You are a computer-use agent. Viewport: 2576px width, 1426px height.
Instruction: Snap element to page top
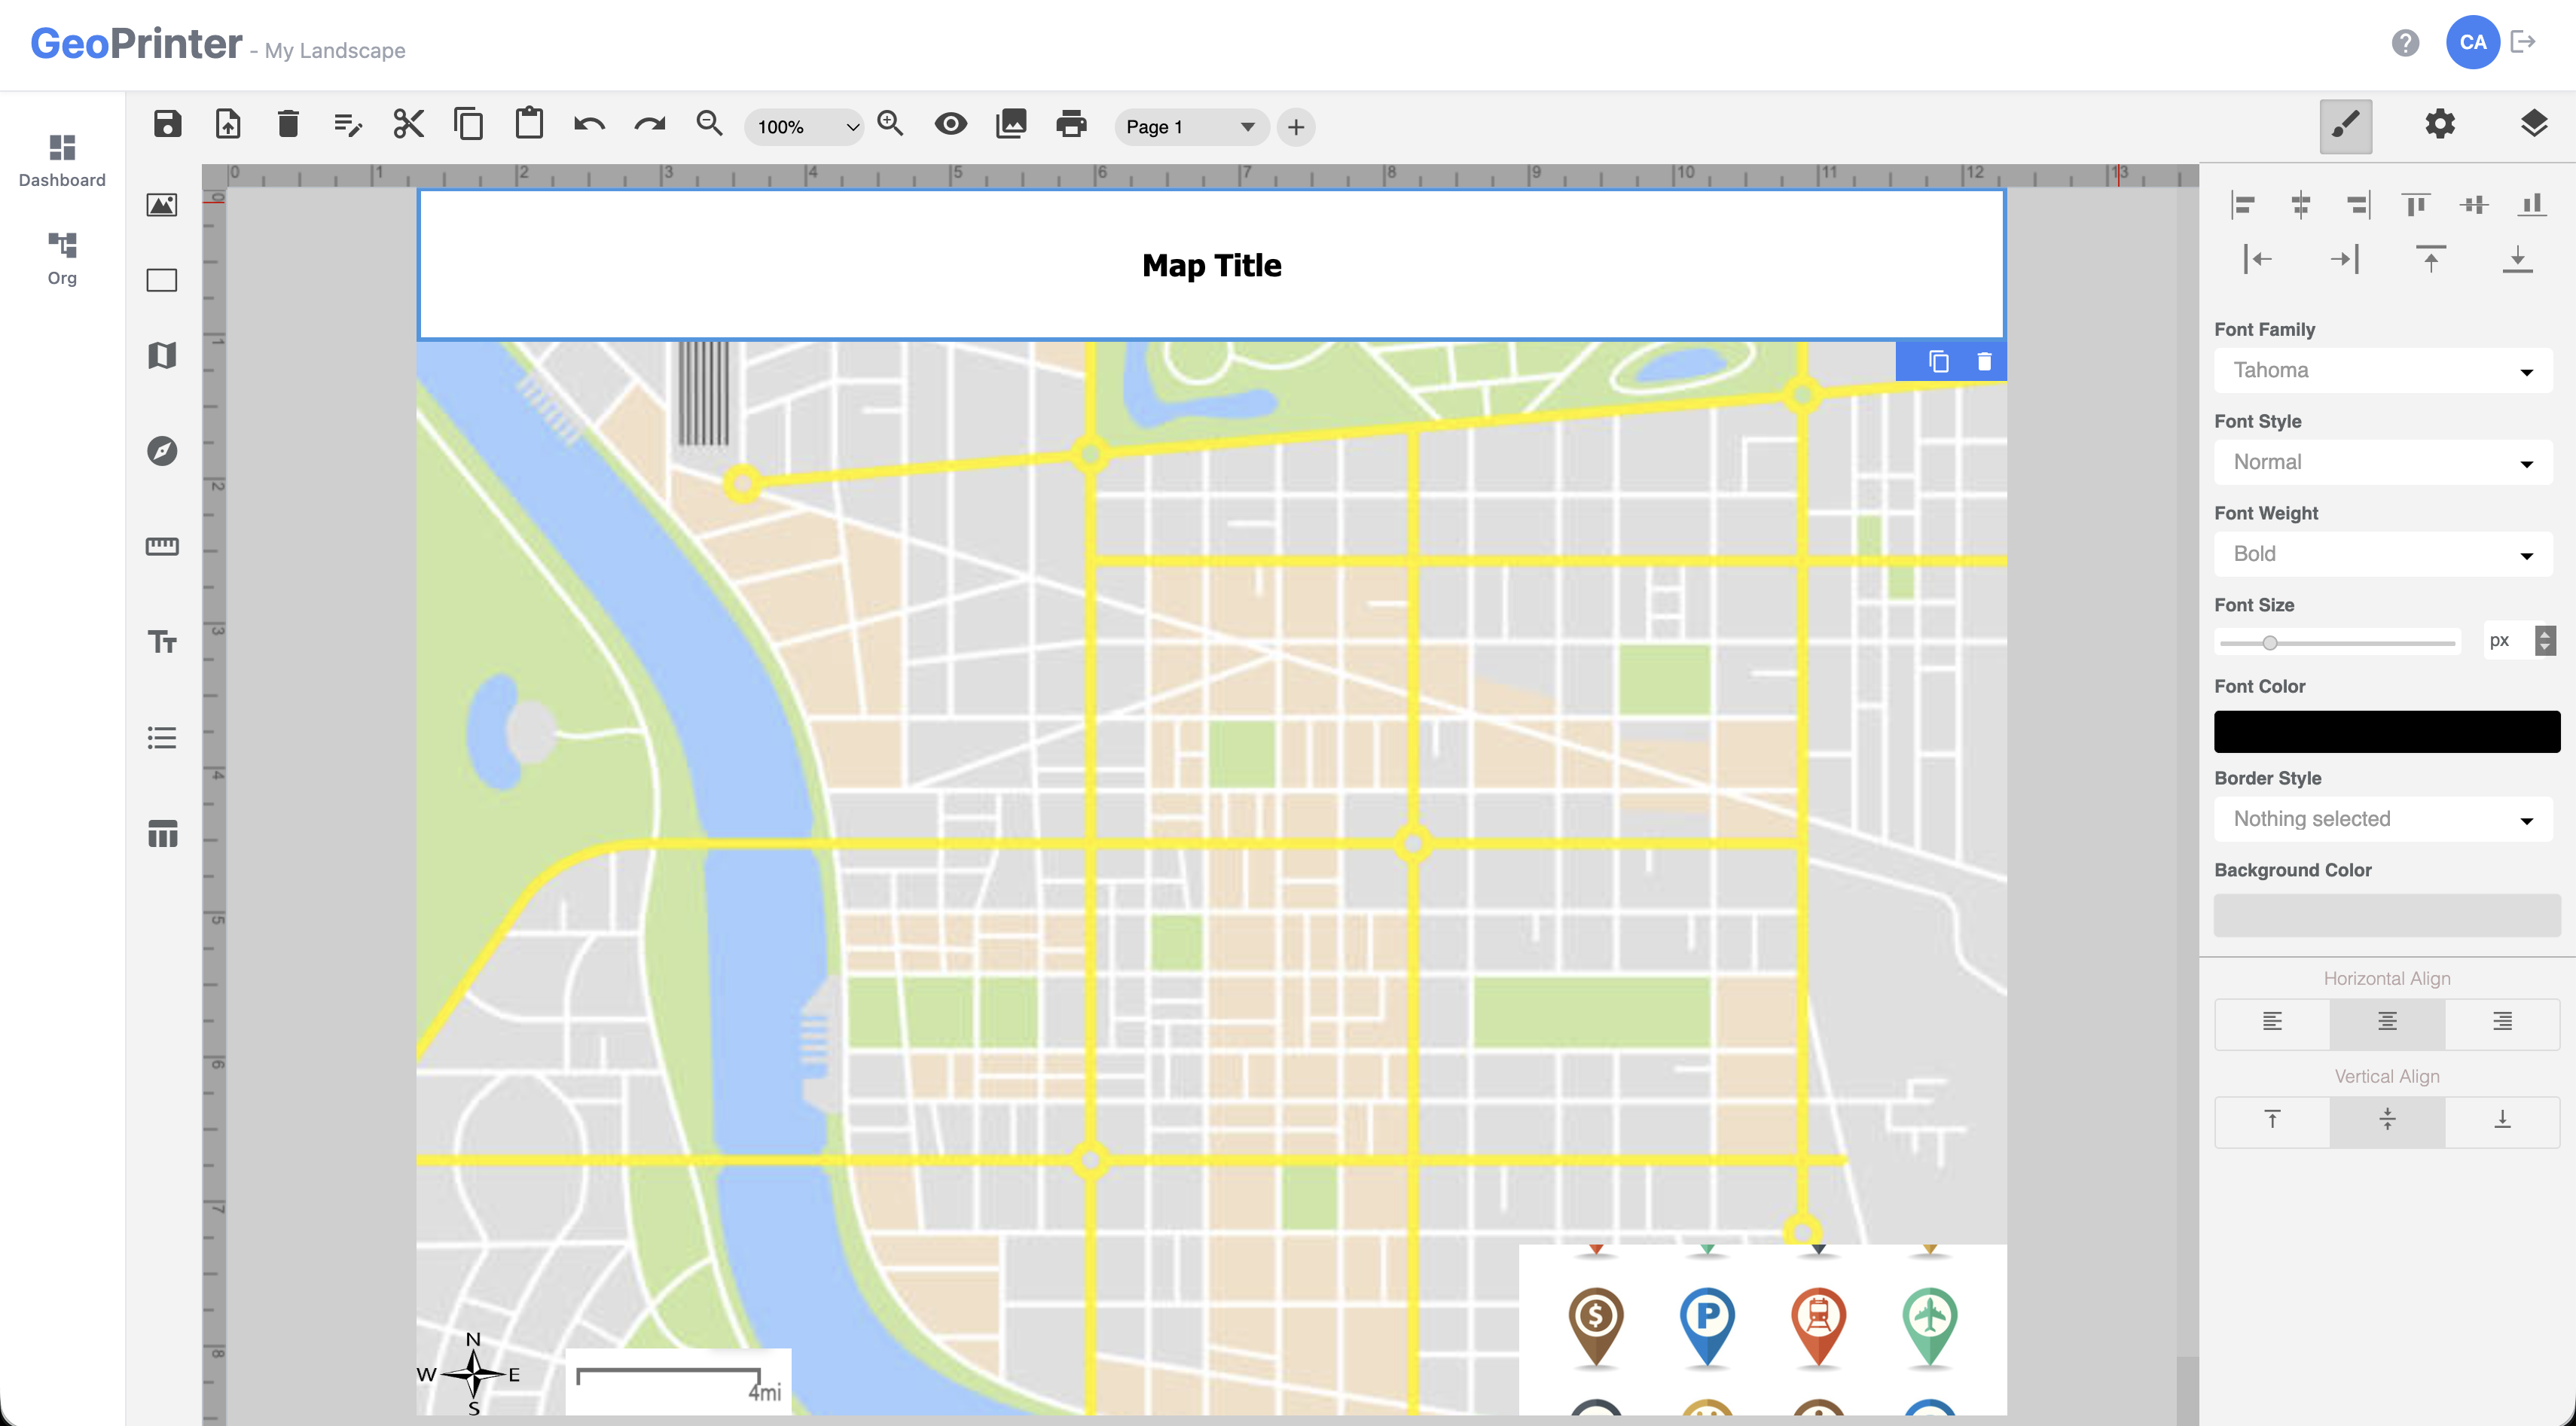pos(2431,260)
